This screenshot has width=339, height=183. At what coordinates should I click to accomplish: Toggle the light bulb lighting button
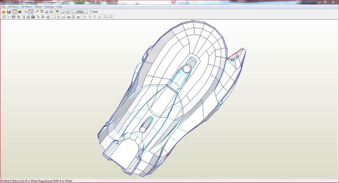15,12
